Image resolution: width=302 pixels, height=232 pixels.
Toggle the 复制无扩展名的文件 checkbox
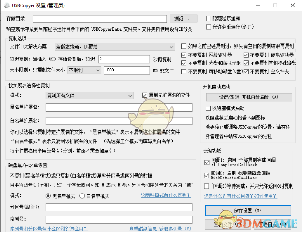tap(145, 96)
